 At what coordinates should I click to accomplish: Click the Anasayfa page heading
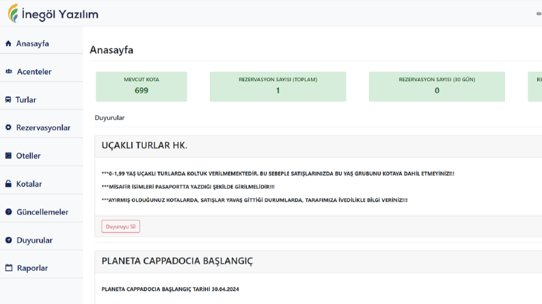tap(111, 50)
